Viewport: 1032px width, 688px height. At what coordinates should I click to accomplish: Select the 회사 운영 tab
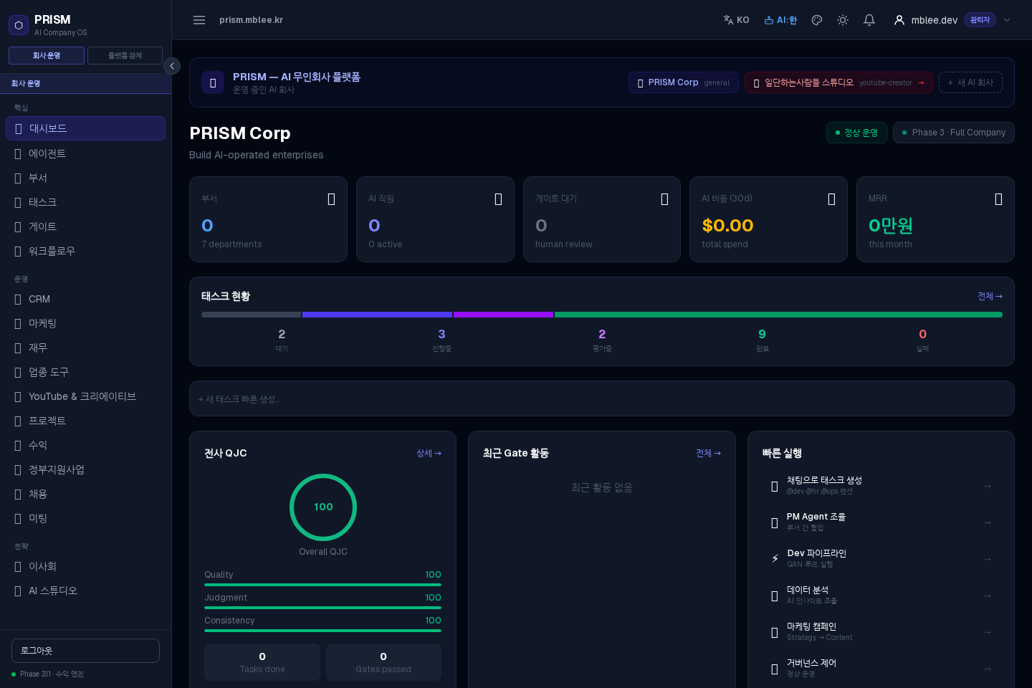(x=47, y=55)
